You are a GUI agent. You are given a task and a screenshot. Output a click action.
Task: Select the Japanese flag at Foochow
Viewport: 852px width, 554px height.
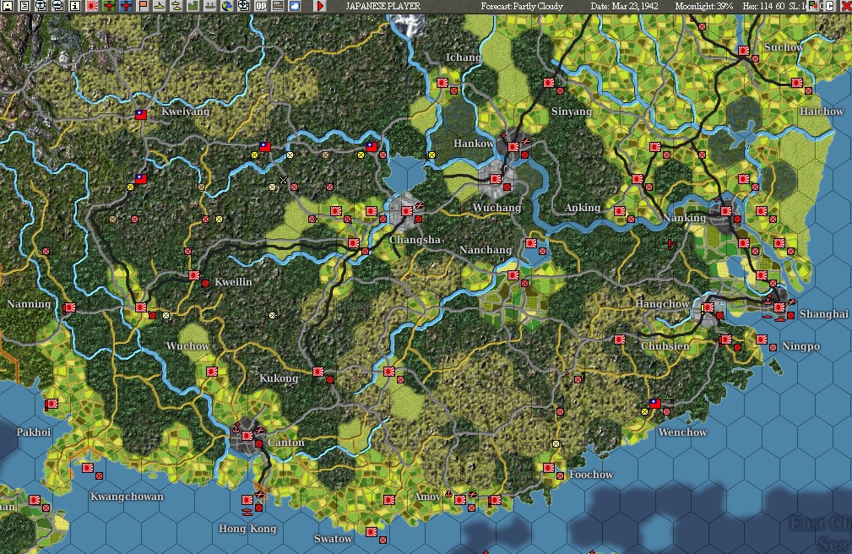point(549,468)
